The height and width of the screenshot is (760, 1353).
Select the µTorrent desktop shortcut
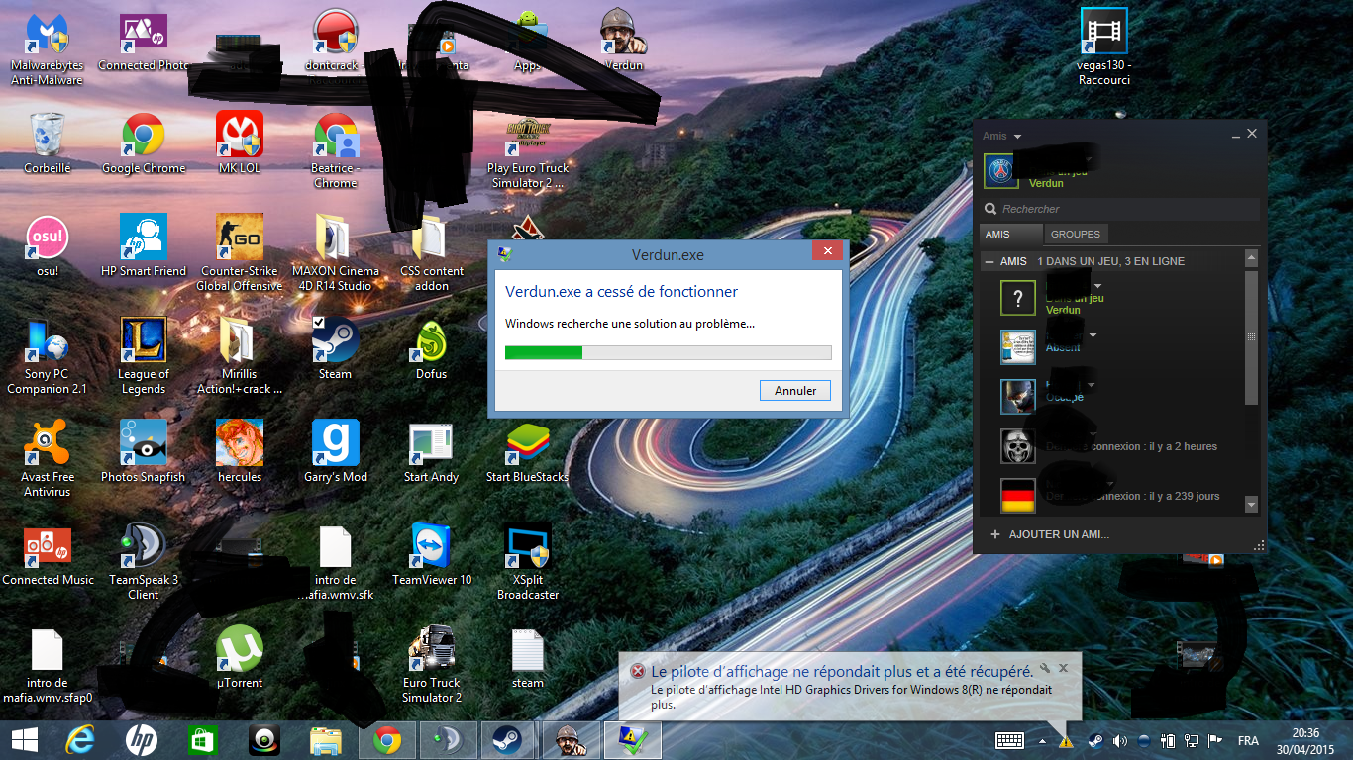[x=240, y=658]
